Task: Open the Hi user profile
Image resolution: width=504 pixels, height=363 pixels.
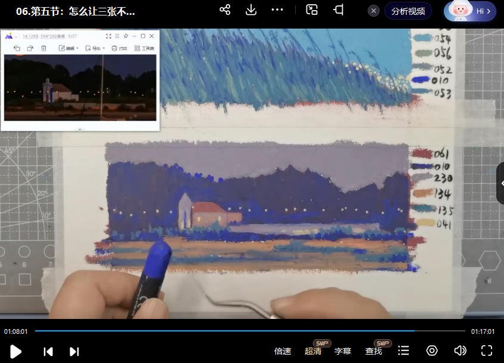Action: pyautogui.click(x=471, y=10)
